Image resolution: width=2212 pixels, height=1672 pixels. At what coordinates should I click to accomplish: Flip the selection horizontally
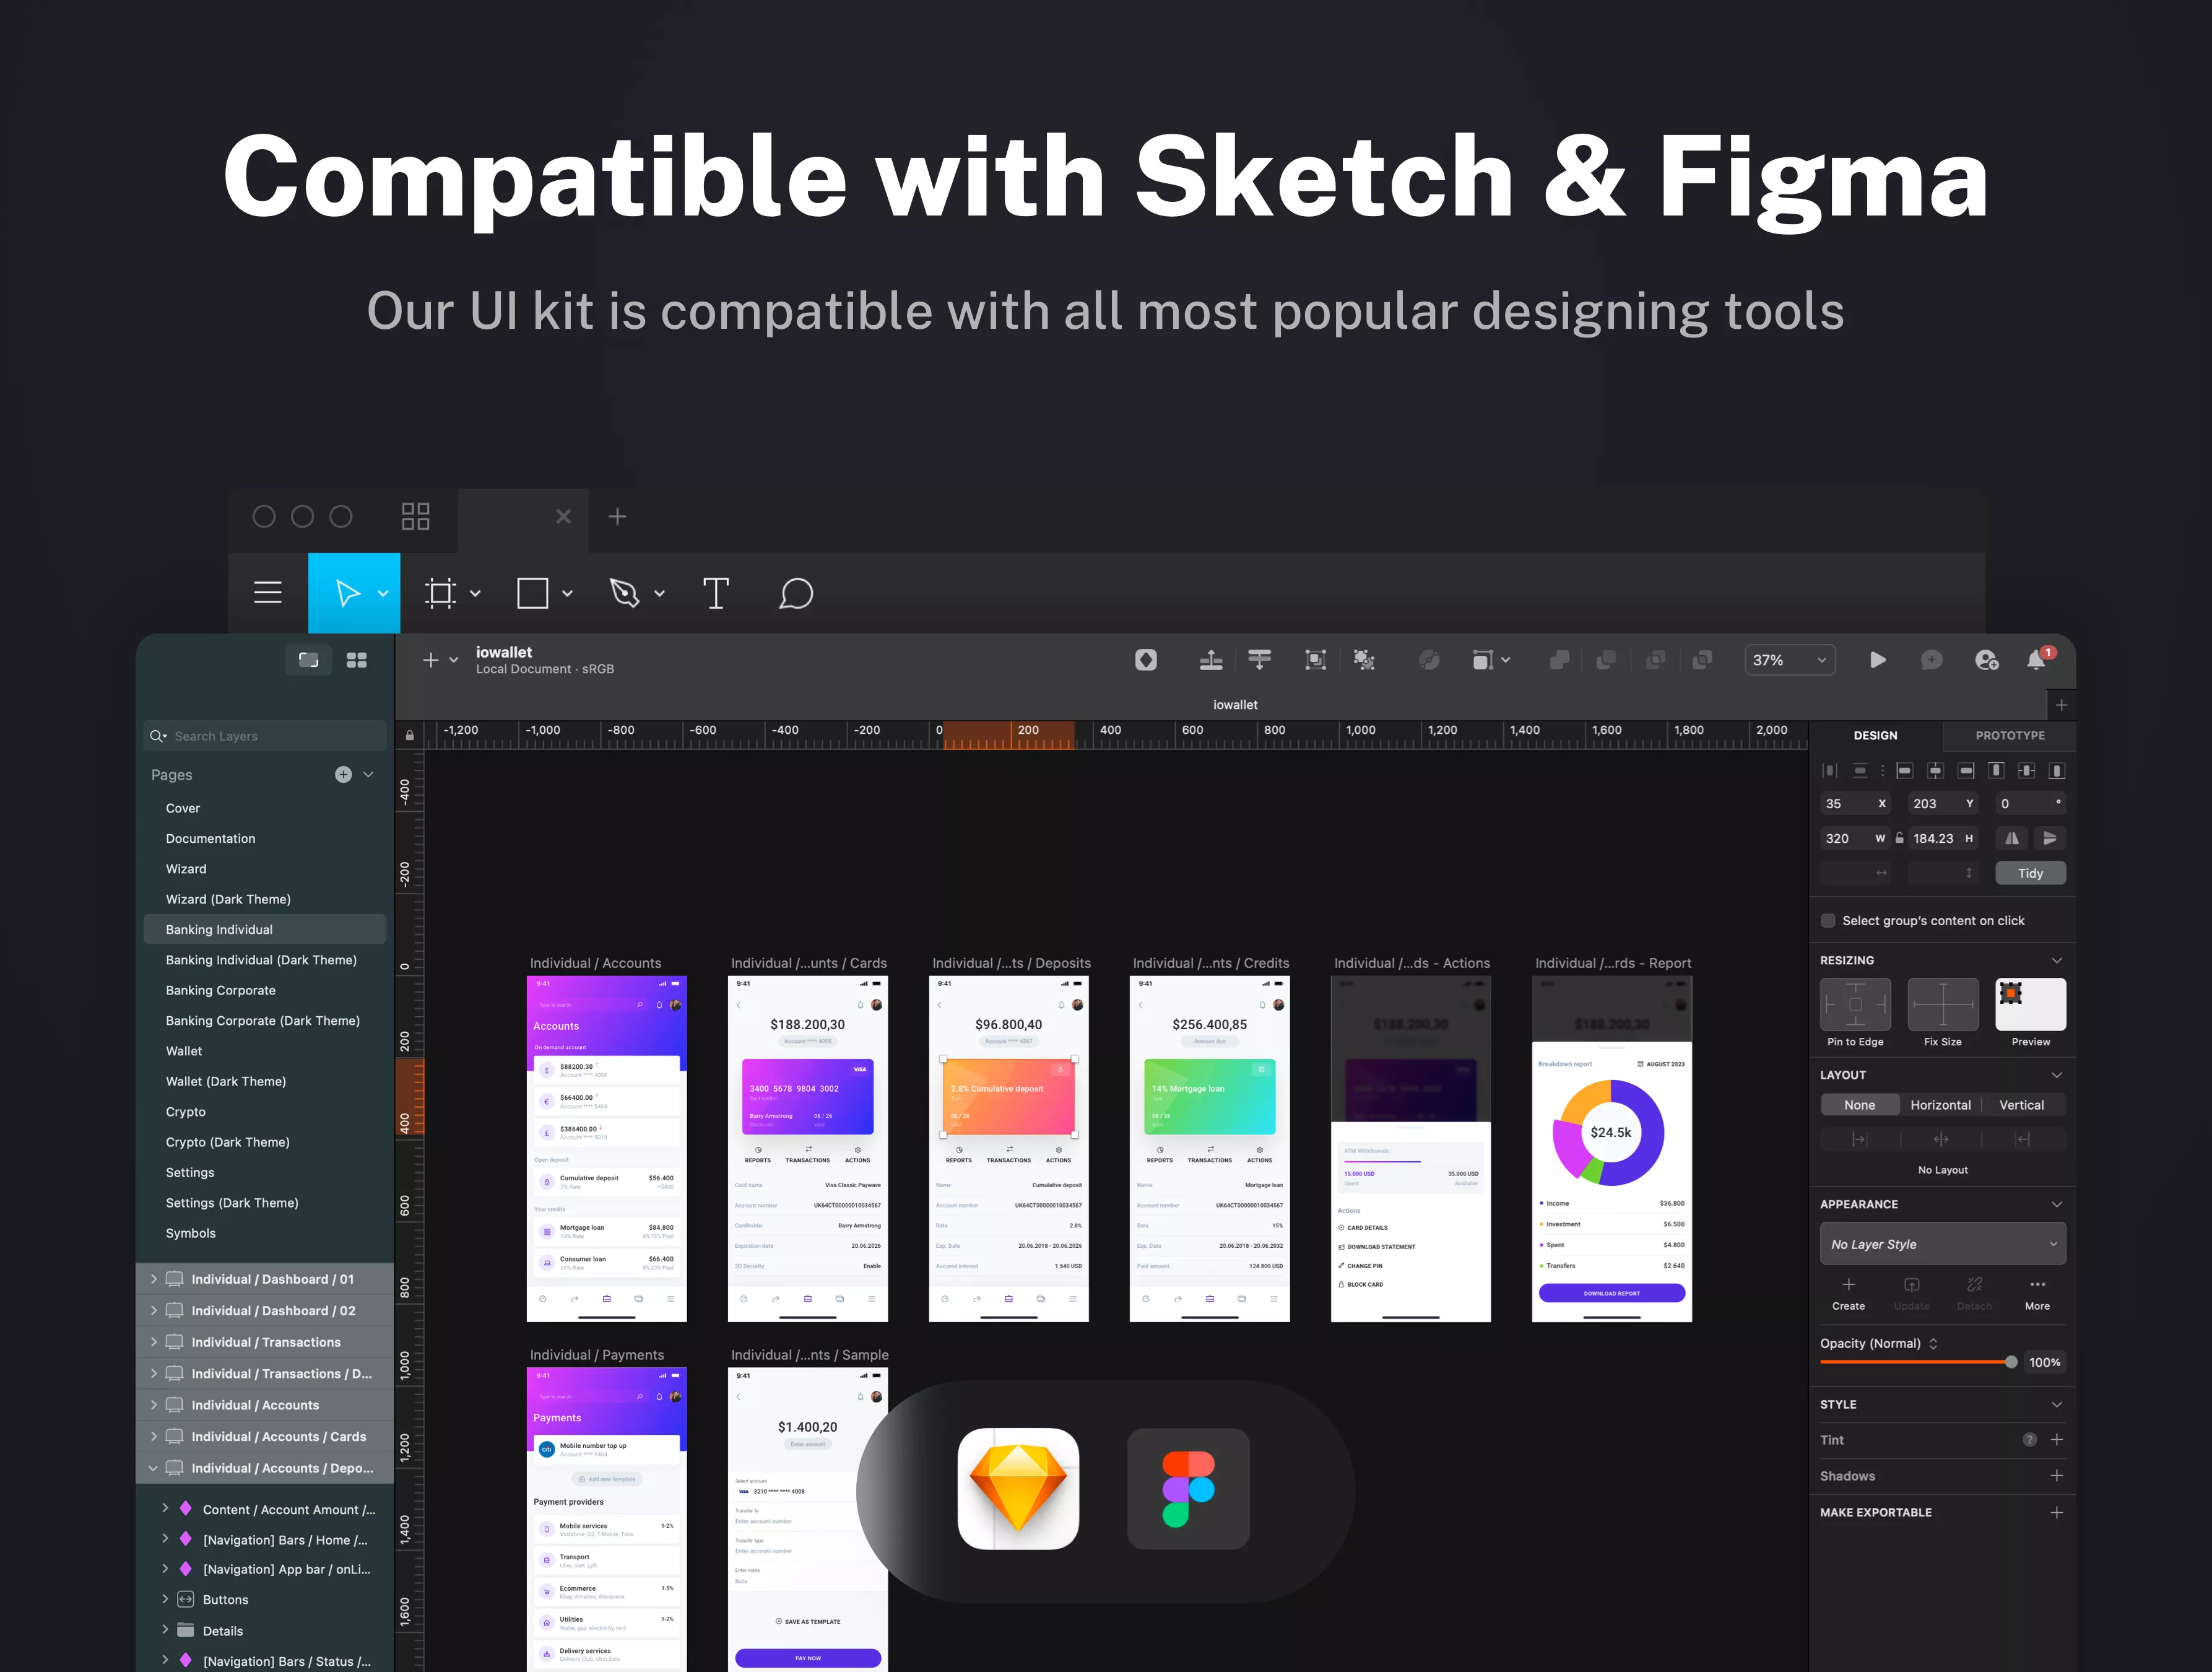[2012, 838]
